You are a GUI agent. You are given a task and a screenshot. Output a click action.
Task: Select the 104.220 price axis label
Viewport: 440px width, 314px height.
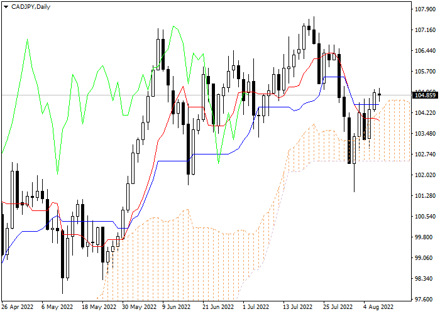click(x=425, y=113)
